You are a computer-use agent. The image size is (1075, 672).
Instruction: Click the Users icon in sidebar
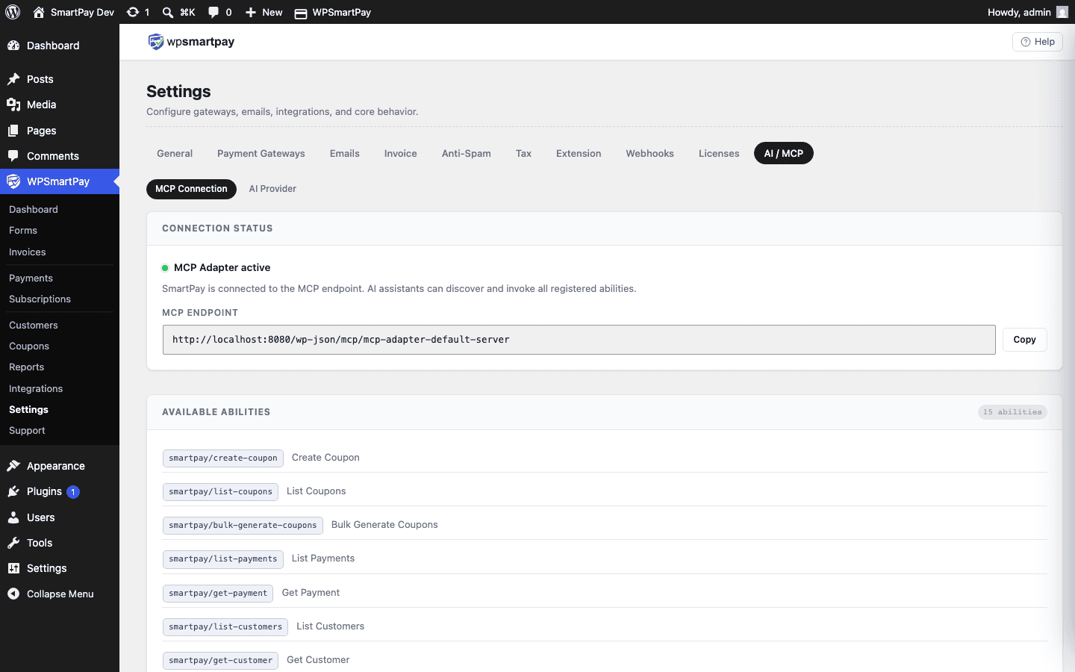(13, 517)
